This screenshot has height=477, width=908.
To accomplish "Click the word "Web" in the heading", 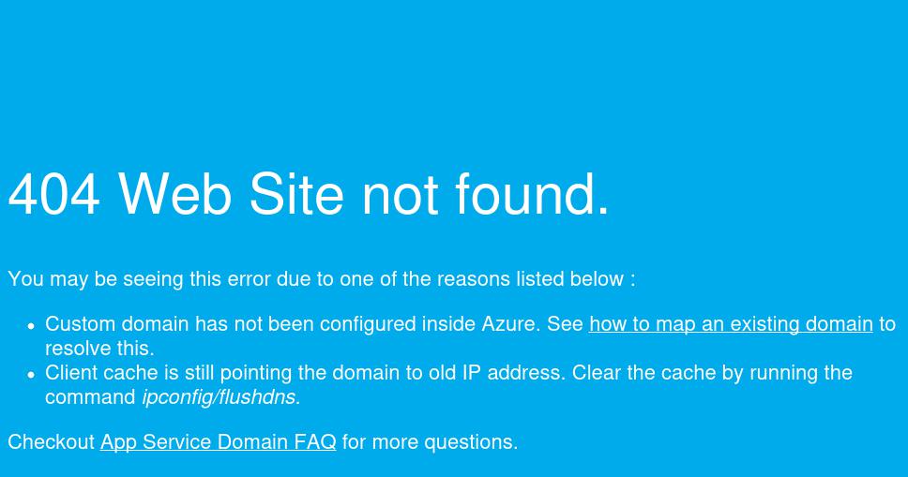I will tap(174, 195).
